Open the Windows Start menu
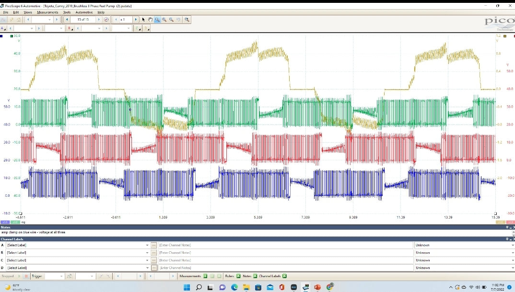 point(187,287)
